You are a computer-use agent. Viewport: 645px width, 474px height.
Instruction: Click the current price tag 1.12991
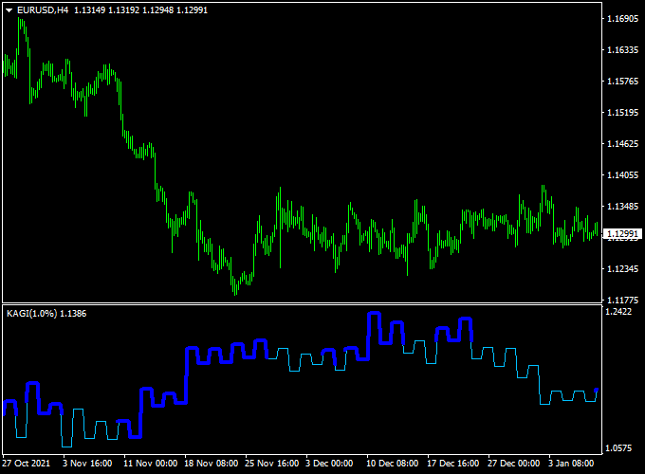pos(623,233)
